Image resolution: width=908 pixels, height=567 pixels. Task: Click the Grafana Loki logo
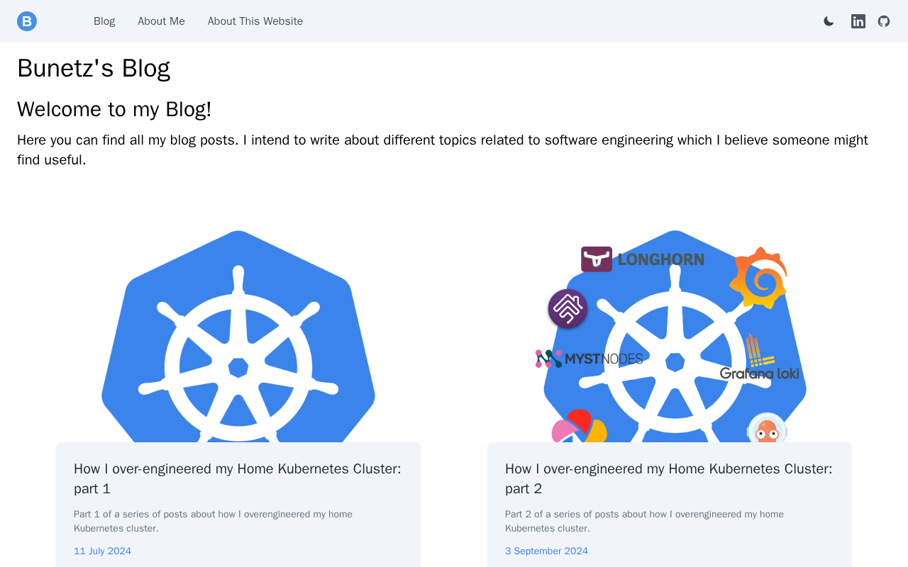(x=760, y=357)
